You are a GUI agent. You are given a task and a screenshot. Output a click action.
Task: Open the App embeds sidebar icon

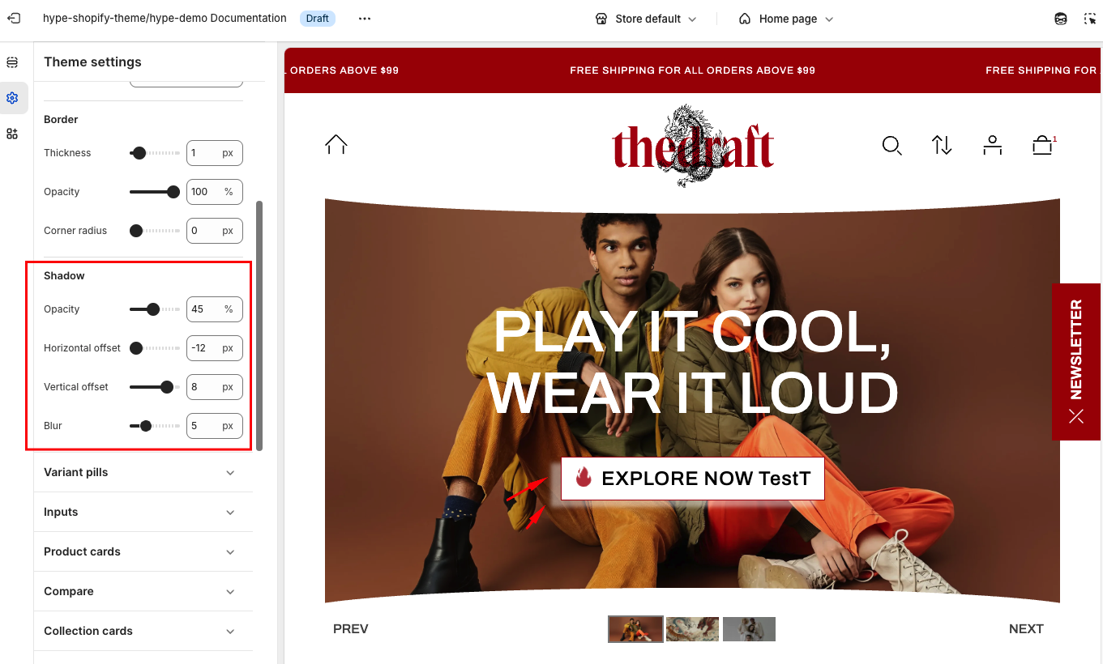[12, 134]
